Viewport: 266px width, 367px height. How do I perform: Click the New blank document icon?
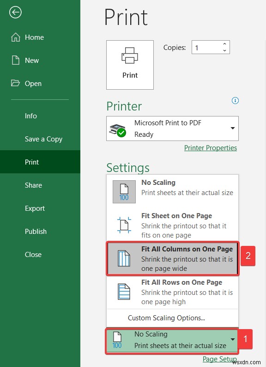click(16, 60)
